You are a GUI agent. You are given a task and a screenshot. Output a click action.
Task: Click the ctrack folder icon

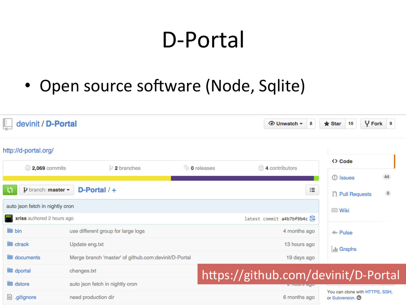point(10,244)
